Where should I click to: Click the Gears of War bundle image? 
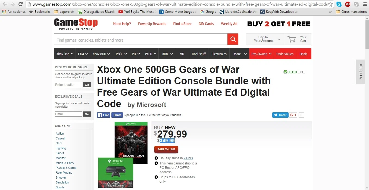coord(123,155)
